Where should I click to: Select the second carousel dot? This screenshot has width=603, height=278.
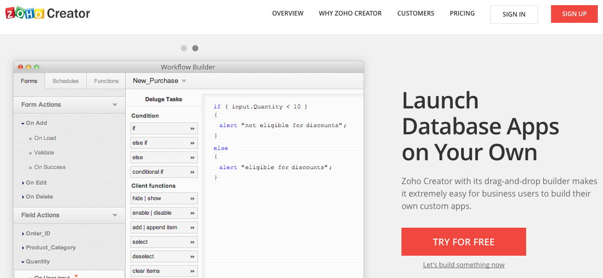point(195,48)
